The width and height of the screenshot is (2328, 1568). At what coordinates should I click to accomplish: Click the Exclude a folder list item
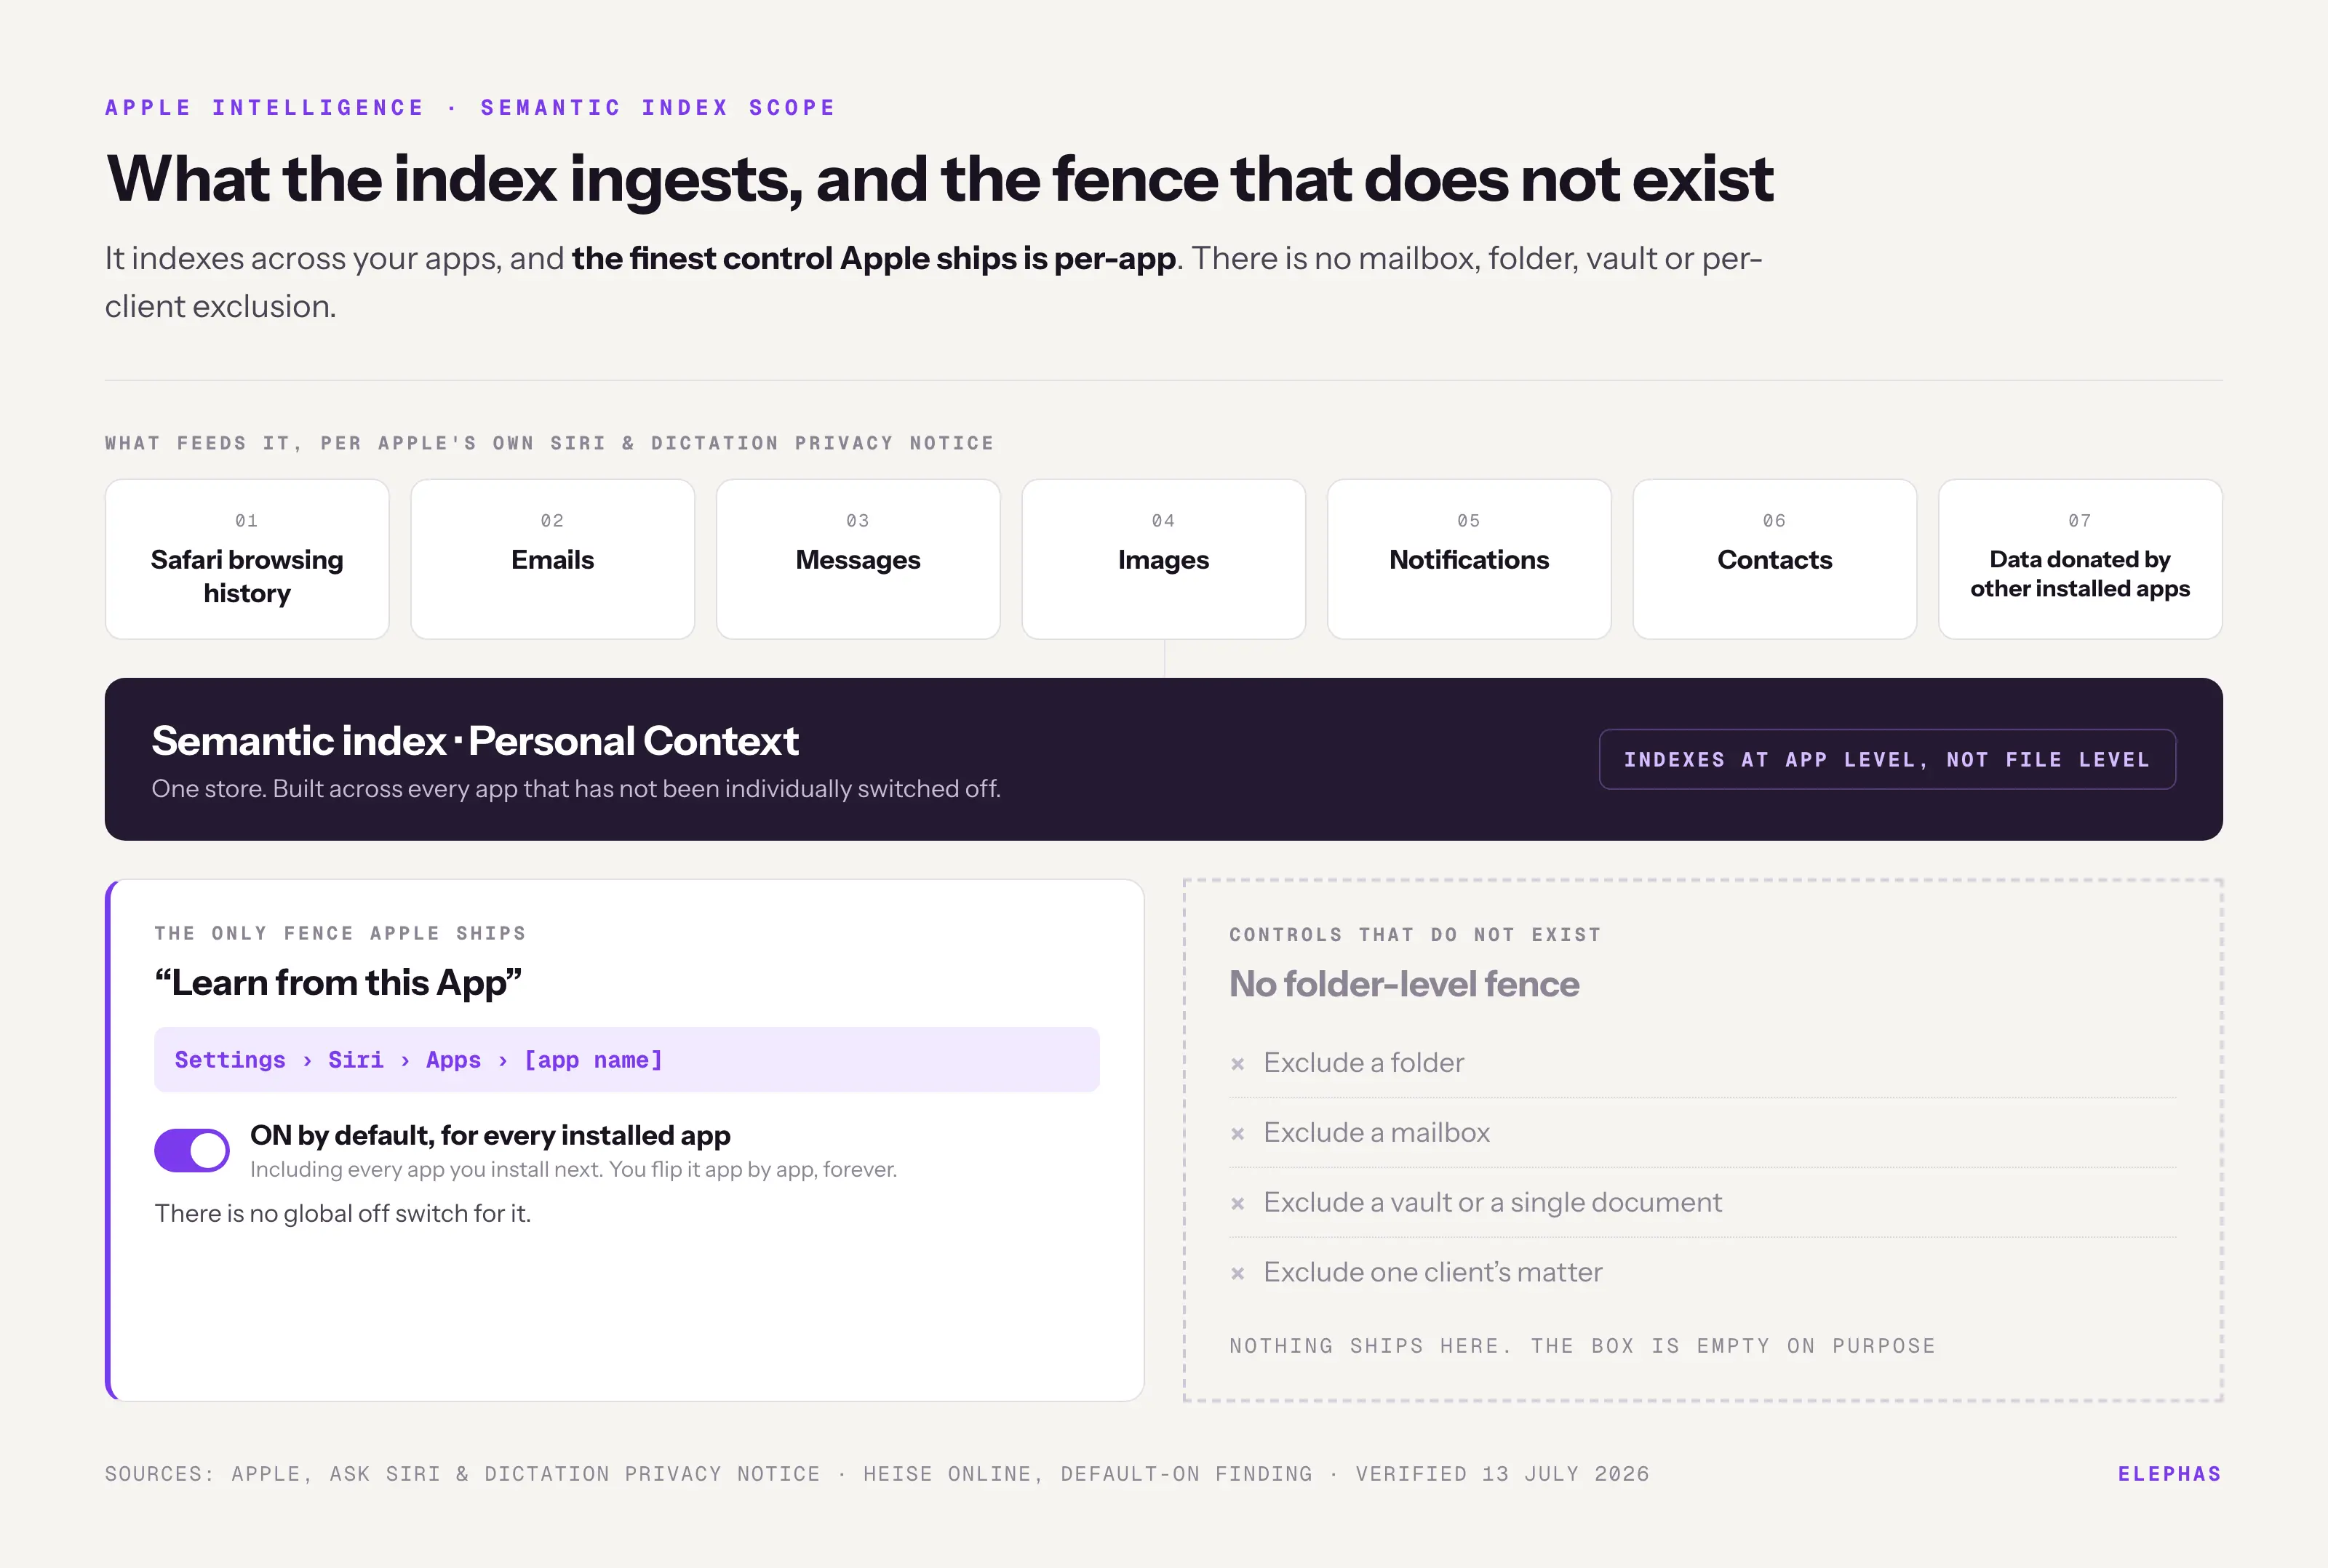(1702, 1063)
